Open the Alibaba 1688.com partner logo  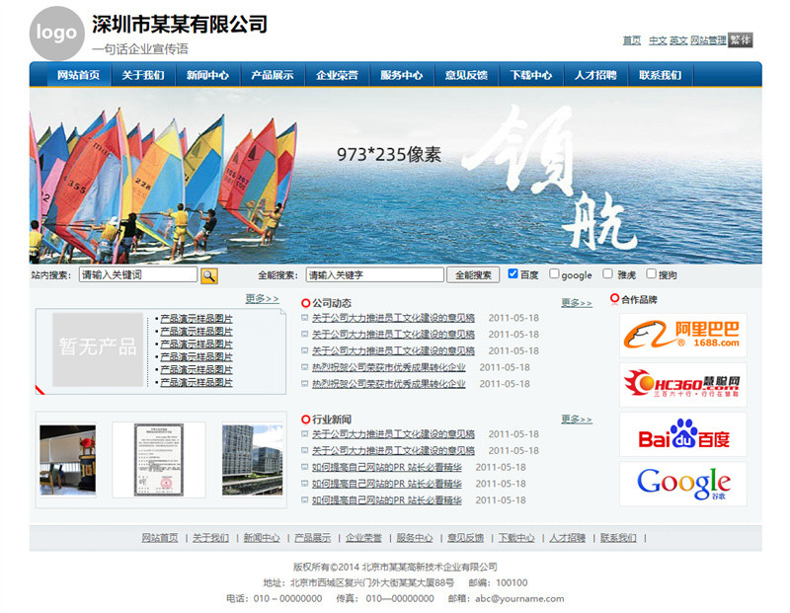[x=682, y=335]
